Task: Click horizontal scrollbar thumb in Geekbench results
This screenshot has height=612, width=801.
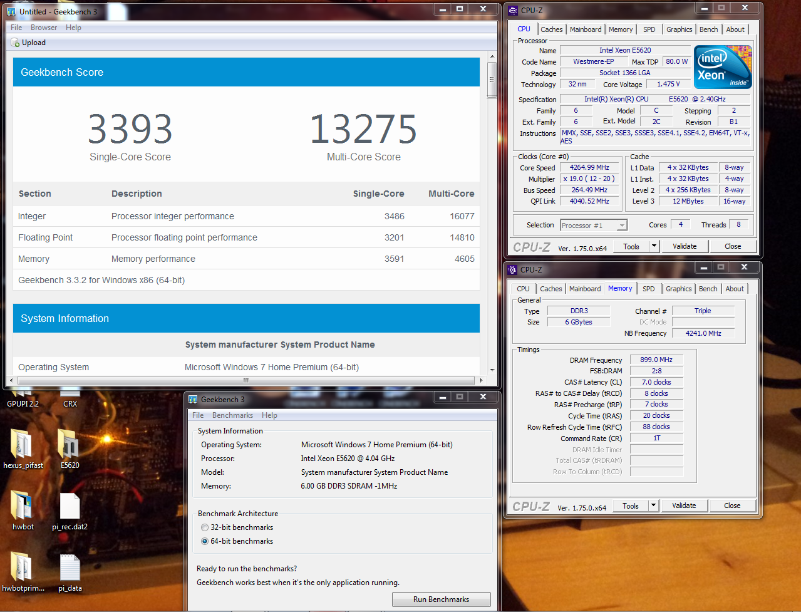Action: point(245,380)
